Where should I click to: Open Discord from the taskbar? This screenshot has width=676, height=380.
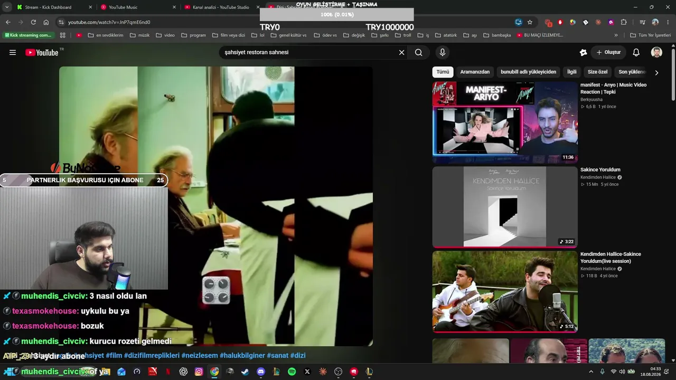[x=261, y=372]
